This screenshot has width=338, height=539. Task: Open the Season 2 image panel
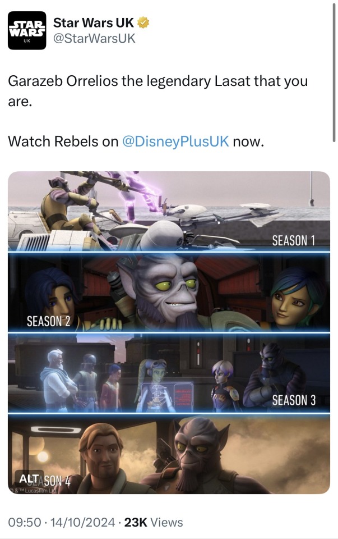[169, 292]
